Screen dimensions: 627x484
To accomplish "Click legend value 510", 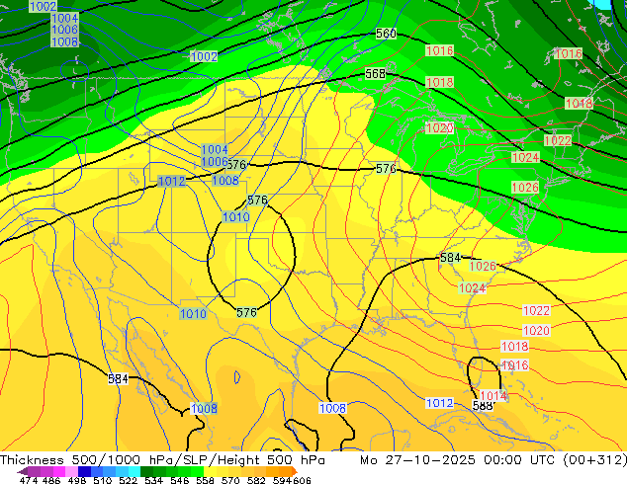I will pos(103,480).
